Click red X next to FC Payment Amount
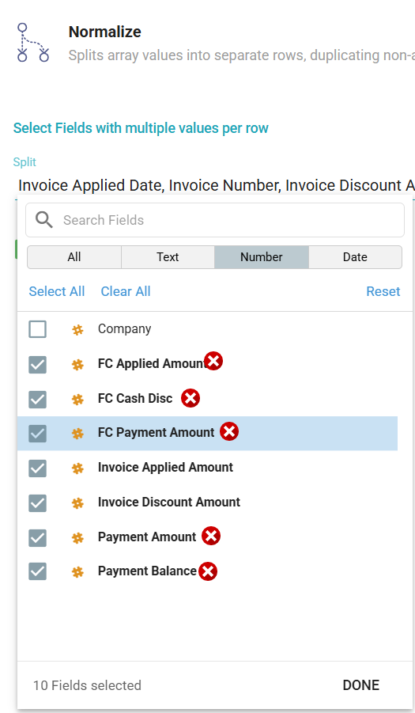This screenshot has width=415, height=713. click(x=229, y=431)
